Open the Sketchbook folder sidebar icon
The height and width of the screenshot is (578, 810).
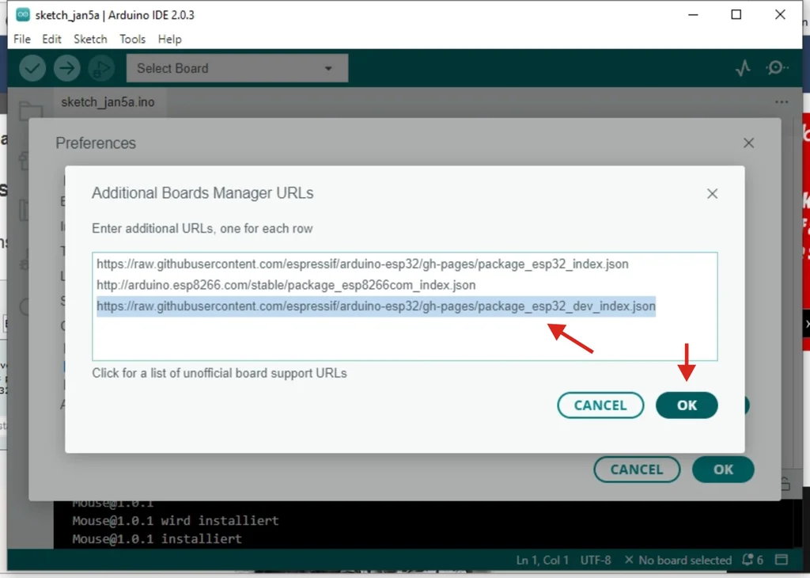(x=28, y=112)
